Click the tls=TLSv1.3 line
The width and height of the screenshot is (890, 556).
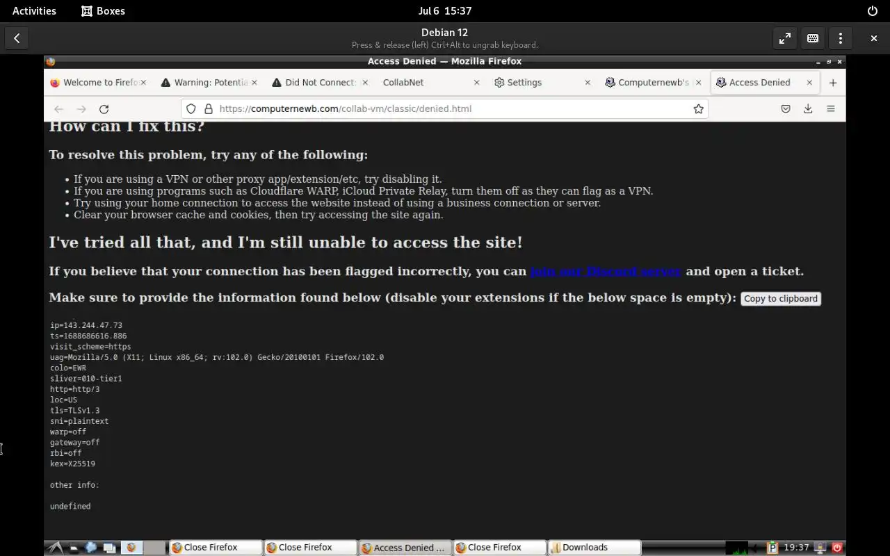75,411
